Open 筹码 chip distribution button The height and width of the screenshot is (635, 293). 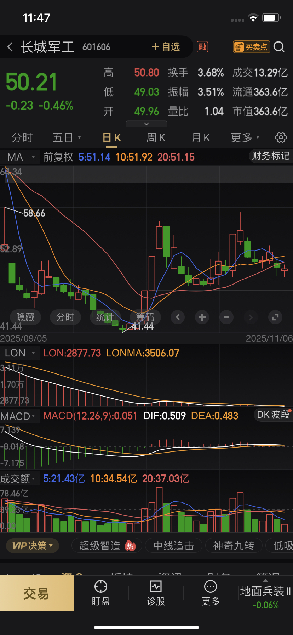point(145,317)
